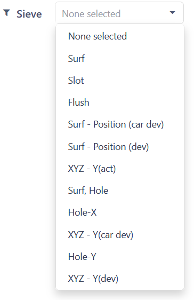Filter by Surf only
This screenshot has height=300, width=194.
120,58
